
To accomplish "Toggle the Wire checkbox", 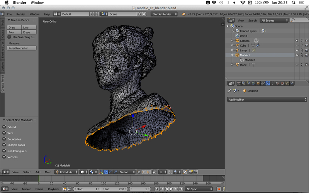I will [4, 133].
